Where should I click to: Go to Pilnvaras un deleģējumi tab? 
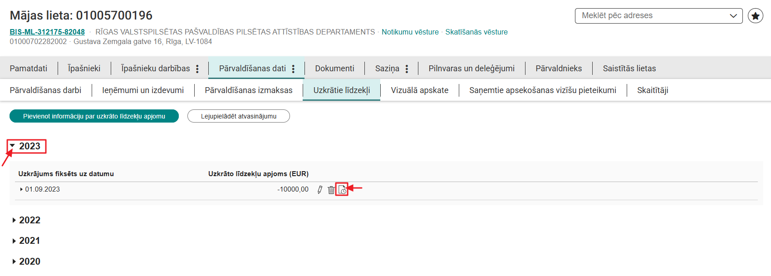point(471,69)
